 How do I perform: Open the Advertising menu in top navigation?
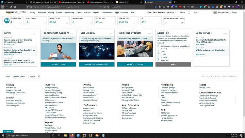pos(69,13)
